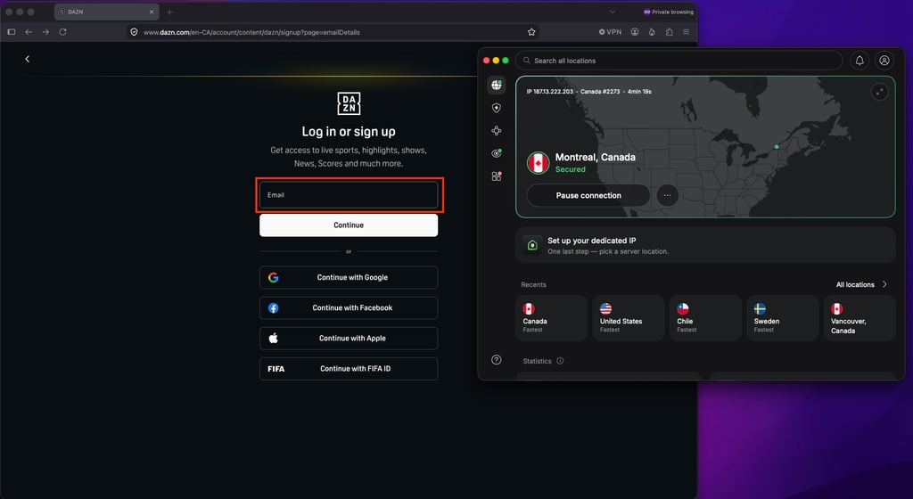This screenshot has height=499, width=913.
Task: Click the DAZN page back arrow
Action: click(28, 59)
